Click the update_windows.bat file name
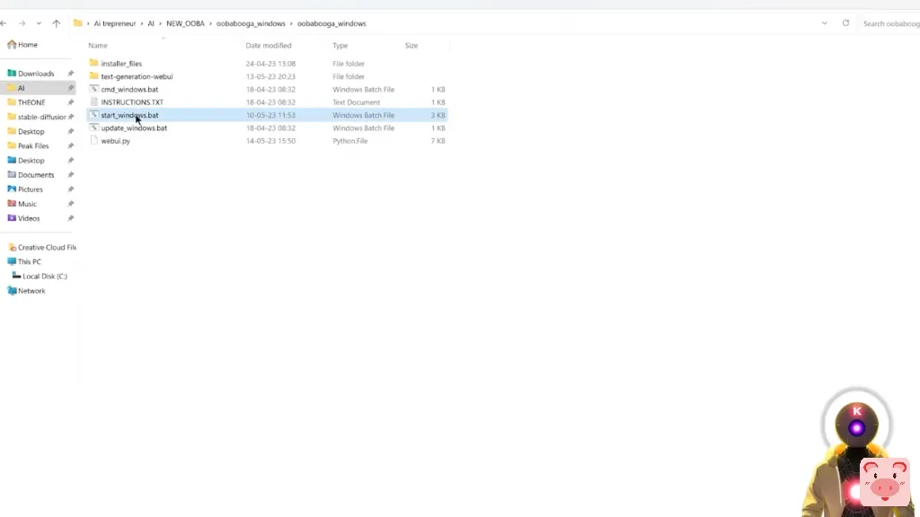920x517 pixels. click(134, 127)
